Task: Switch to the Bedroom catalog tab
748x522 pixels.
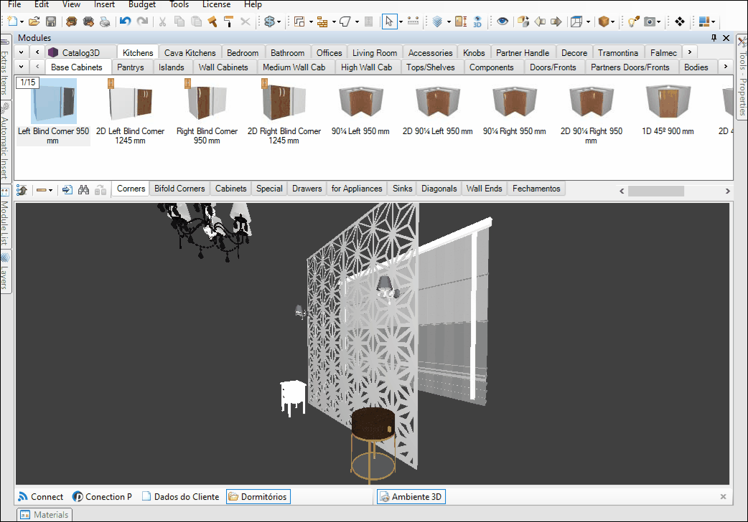Action: 243,52
